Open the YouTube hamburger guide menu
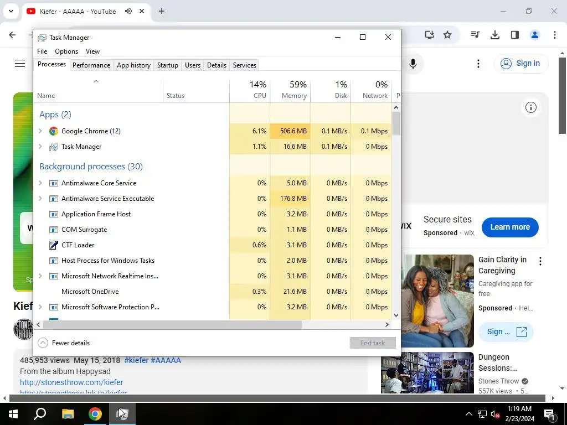Image resolution: width=567 pixels, height=425 pixels. coord(20,64)
